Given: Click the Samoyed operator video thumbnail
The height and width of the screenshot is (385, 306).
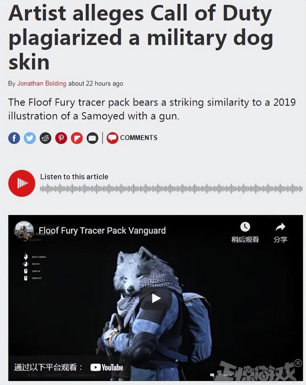Looking at the screenshot, I should 156,298.
